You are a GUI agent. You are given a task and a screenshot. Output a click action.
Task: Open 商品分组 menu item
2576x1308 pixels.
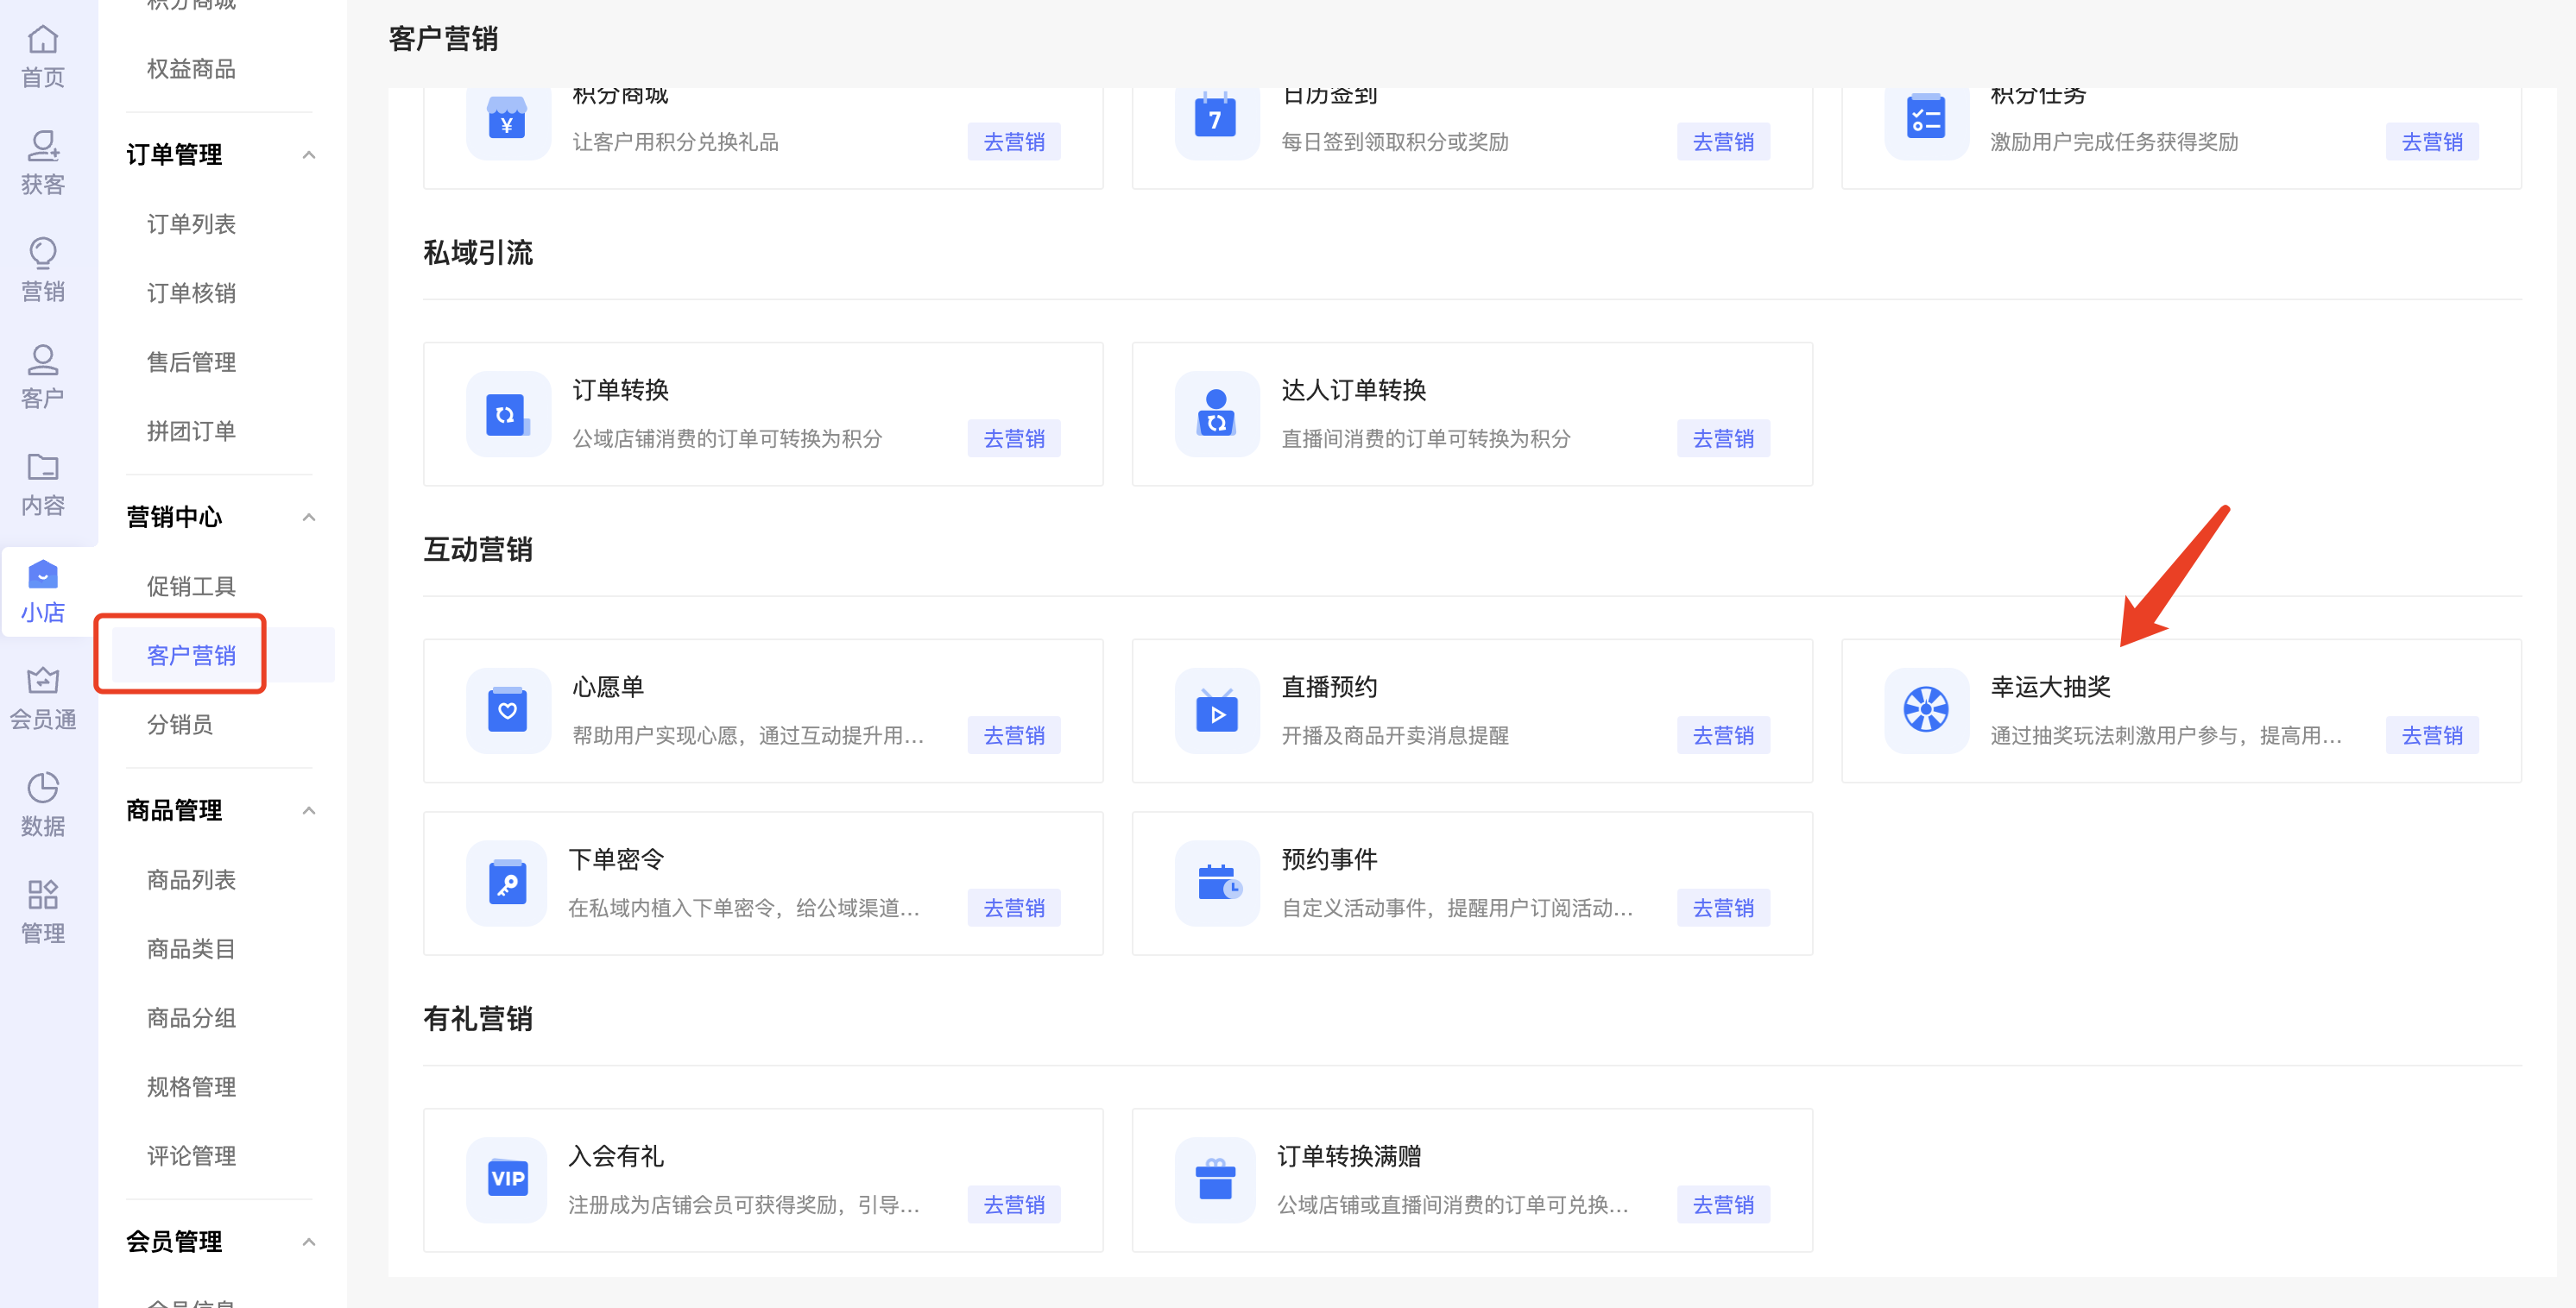(x=191, y=1017)
